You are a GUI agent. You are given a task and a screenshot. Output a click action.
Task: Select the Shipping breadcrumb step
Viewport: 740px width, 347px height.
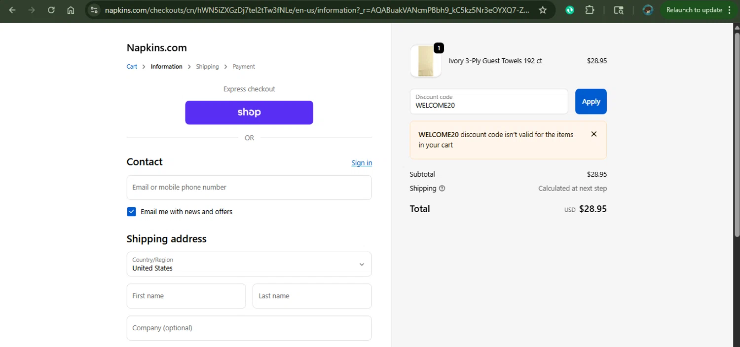[207, 67]
